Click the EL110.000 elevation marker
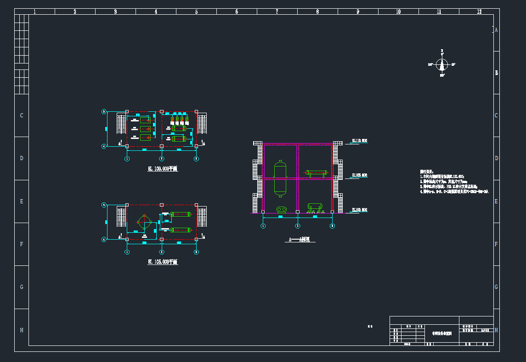 359,140
